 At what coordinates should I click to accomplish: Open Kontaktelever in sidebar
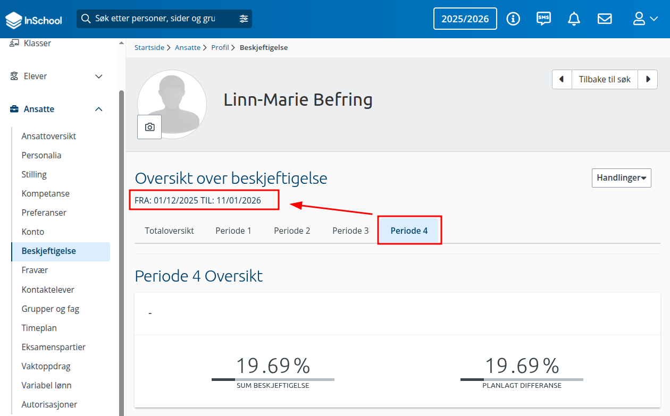pos(48,290)
